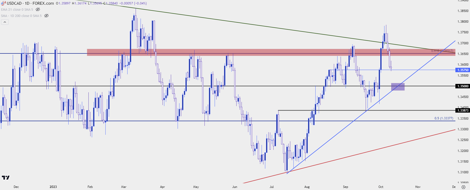Click the Apr label on time axis
The image size is (470, 190).
tap(162, 187)
